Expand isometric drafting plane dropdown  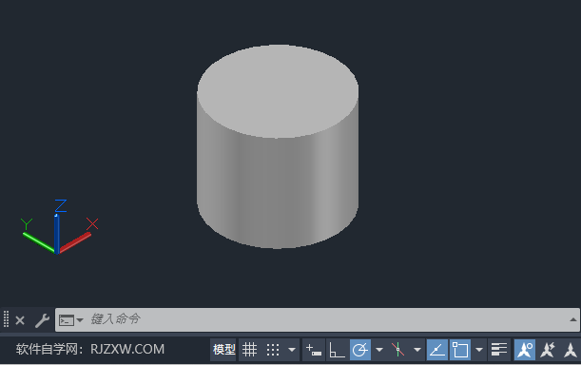click(417, 350)
